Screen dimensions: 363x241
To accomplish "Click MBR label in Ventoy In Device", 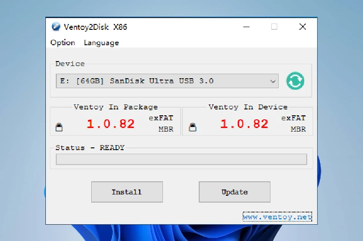I will (x=298, y=129).
